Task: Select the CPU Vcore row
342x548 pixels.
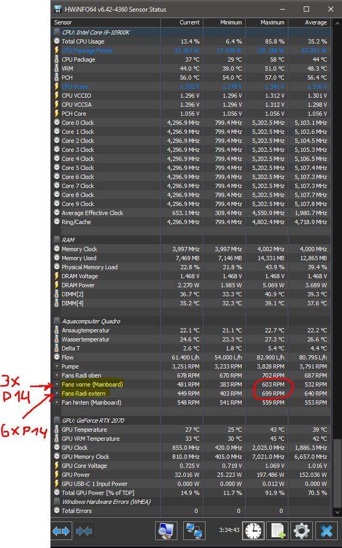Action: coord(191,87)
